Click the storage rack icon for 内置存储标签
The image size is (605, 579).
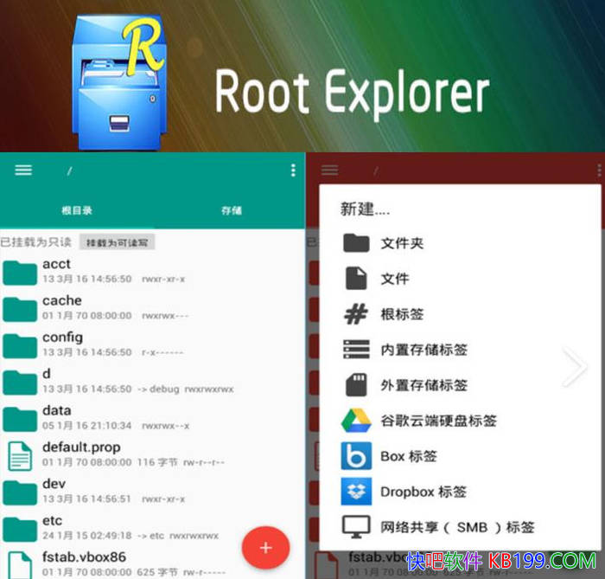(x=356, y=349)
